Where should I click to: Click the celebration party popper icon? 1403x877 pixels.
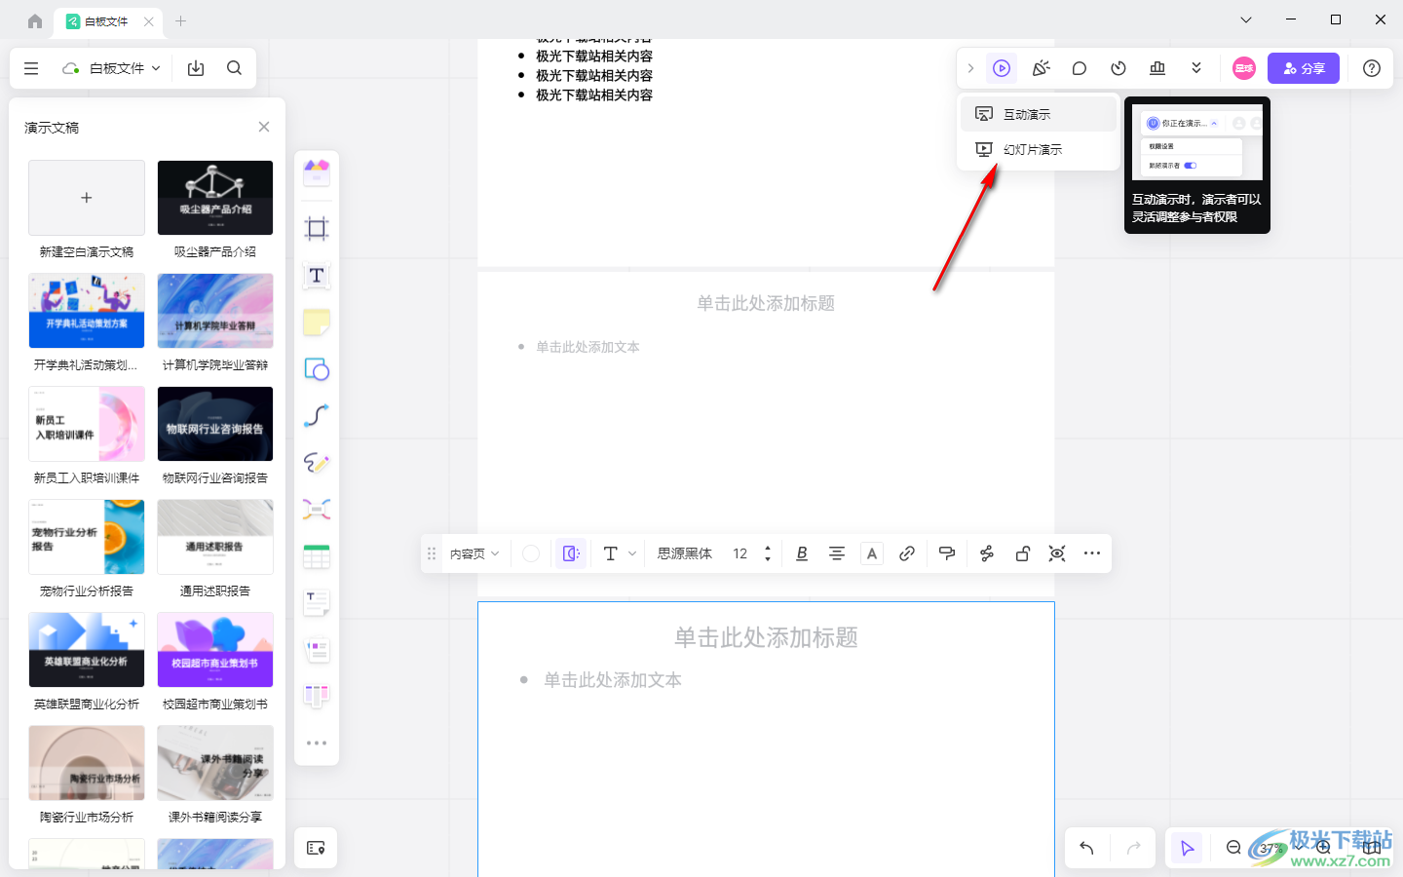pyautogui.click(x=1041, y=68)
